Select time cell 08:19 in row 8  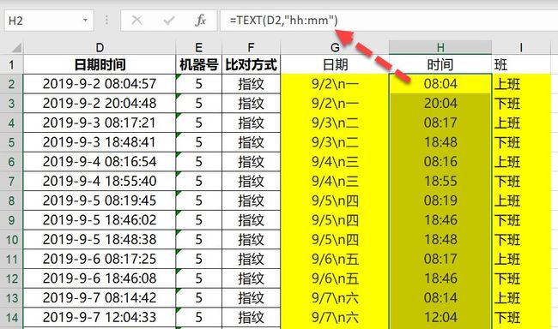(x=440, y=200)
